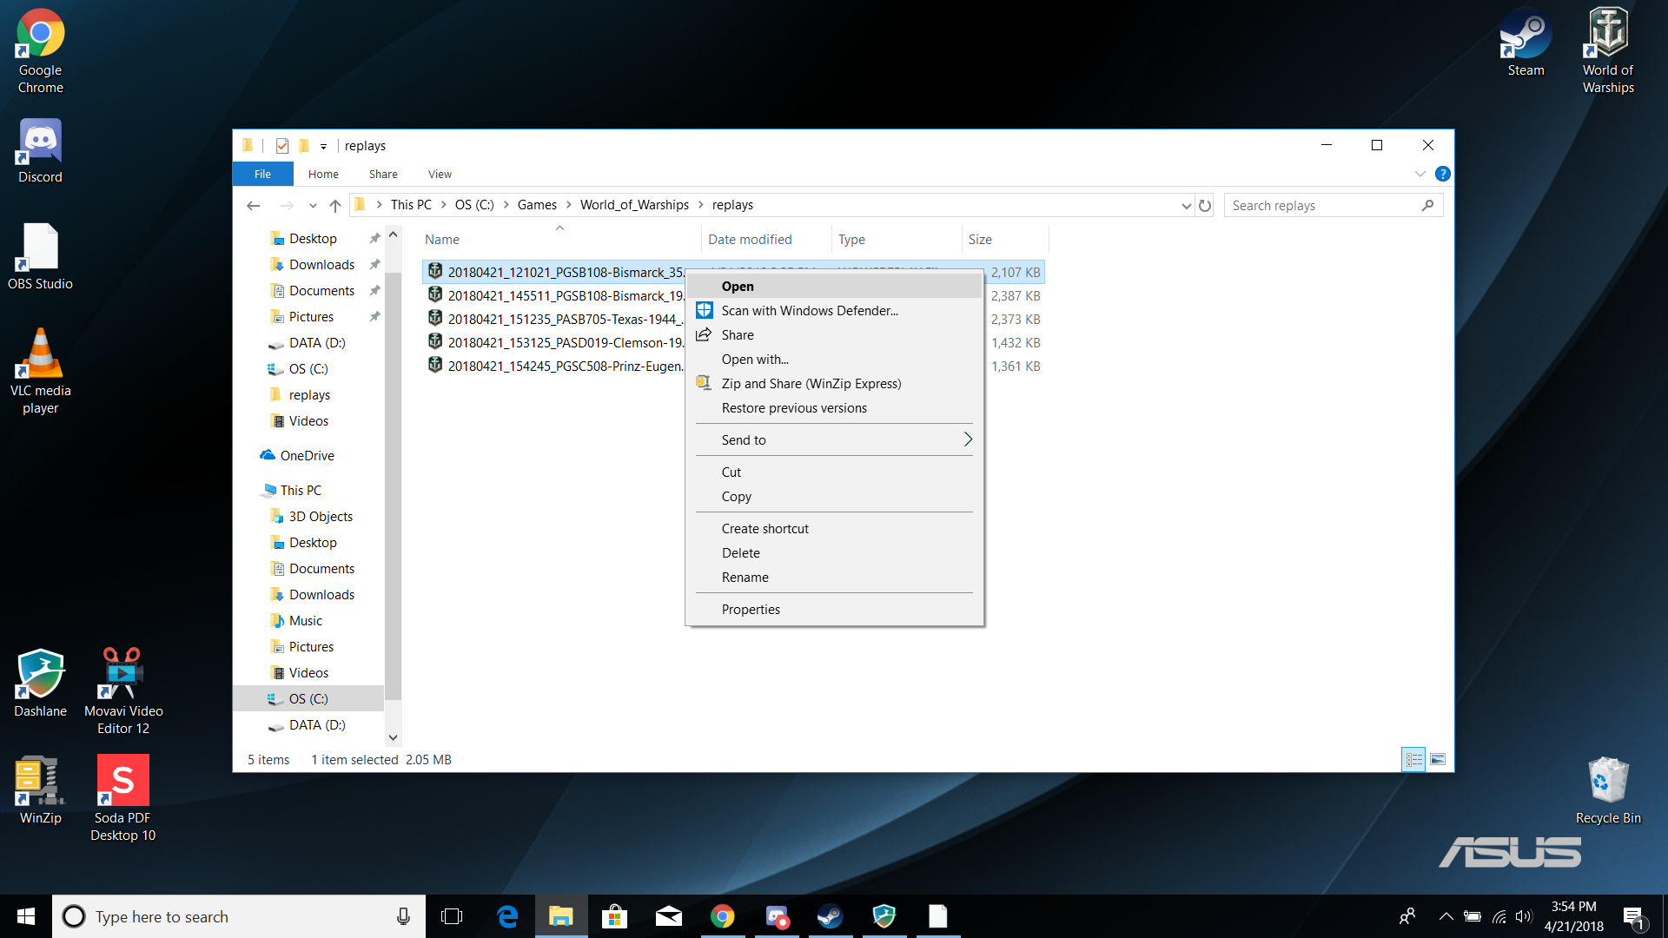The height and width of the screenshot is (938, 1668).
Task: Click the Microsoft Edge taskbar icon
Action: (x=507, y=916)
